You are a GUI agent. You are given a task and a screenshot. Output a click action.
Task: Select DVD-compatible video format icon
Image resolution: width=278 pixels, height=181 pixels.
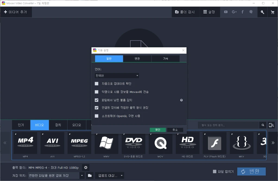134,143
